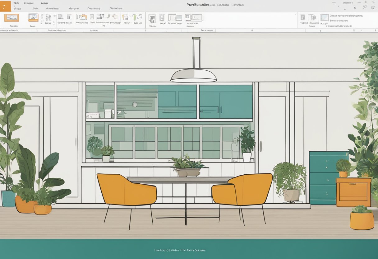This screenshot has height=259, width=378.
Task: Click the small arrow at ribbon's bottom-right corner
Action: point(355,31)
